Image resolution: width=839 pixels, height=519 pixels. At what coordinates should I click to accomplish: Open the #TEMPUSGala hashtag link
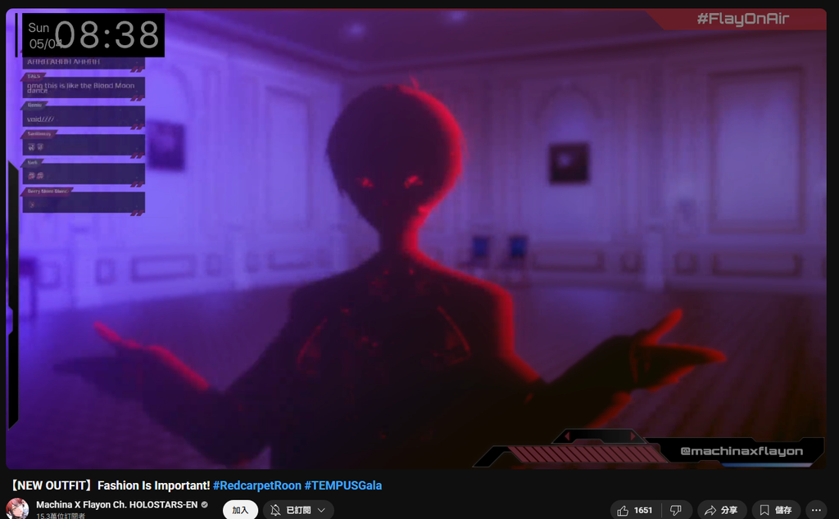point(343,485)
